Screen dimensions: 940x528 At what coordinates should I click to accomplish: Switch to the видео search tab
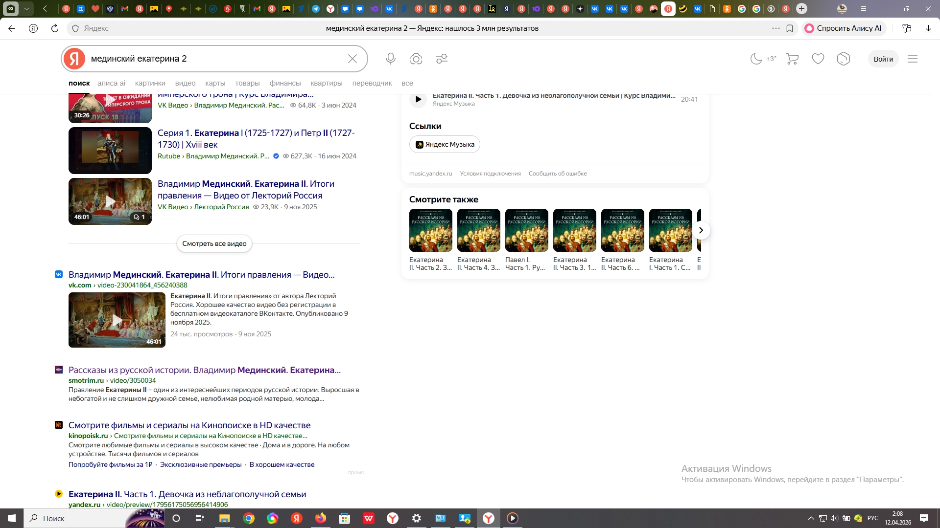coord(185,83)
